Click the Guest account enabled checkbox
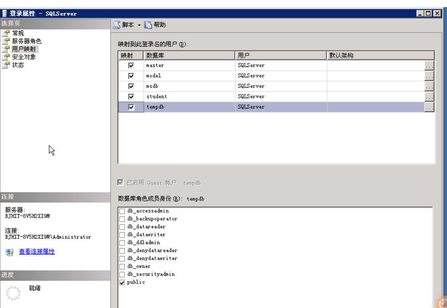Image resolution: width=447 pixels, height=308 pixels. click(x=120, y=183)
